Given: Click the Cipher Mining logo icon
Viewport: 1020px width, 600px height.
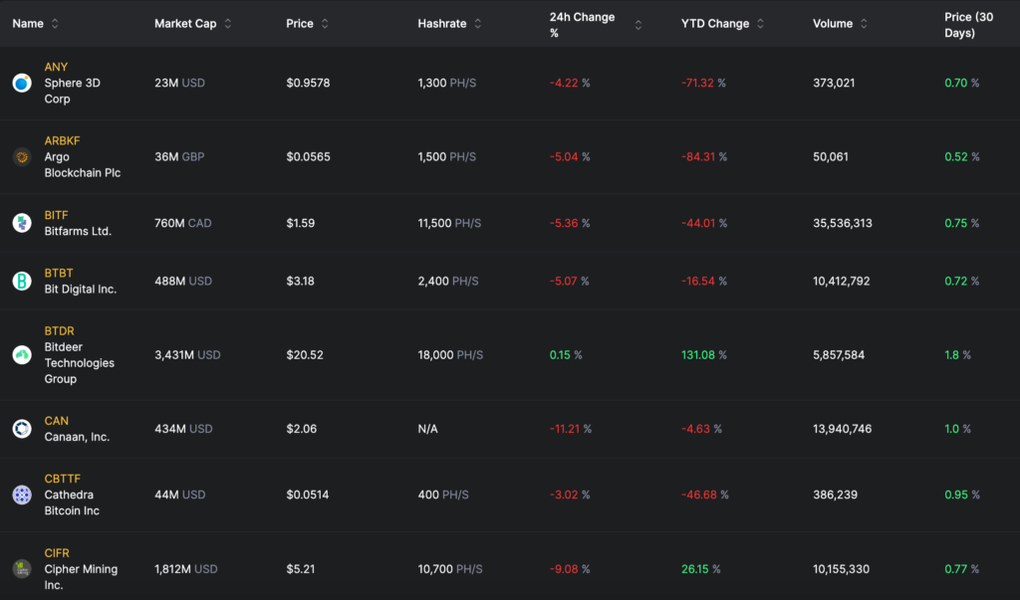Looking at the screenshot, I should coord(22,569).
